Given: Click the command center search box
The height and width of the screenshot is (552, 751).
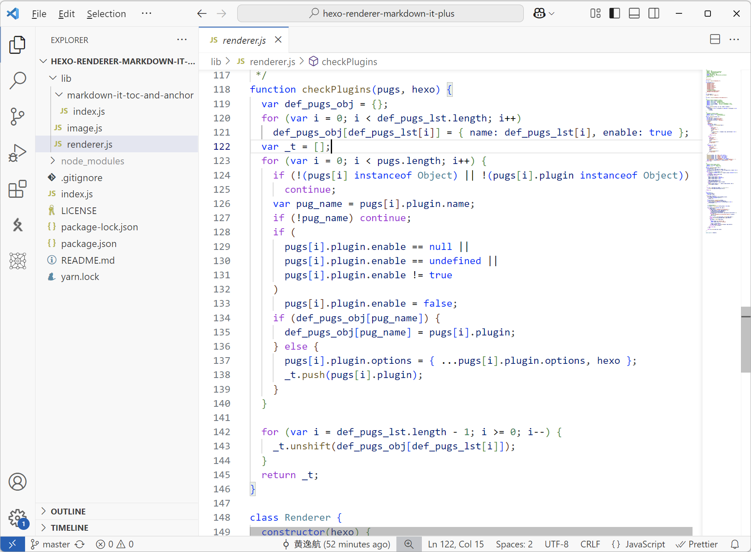Looking at the screenshot, I should pos(381,14).
